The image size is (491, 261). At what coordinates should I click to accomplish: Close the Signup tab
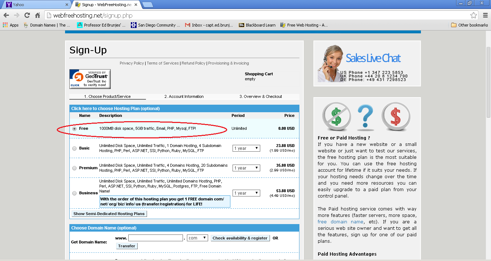136,5
